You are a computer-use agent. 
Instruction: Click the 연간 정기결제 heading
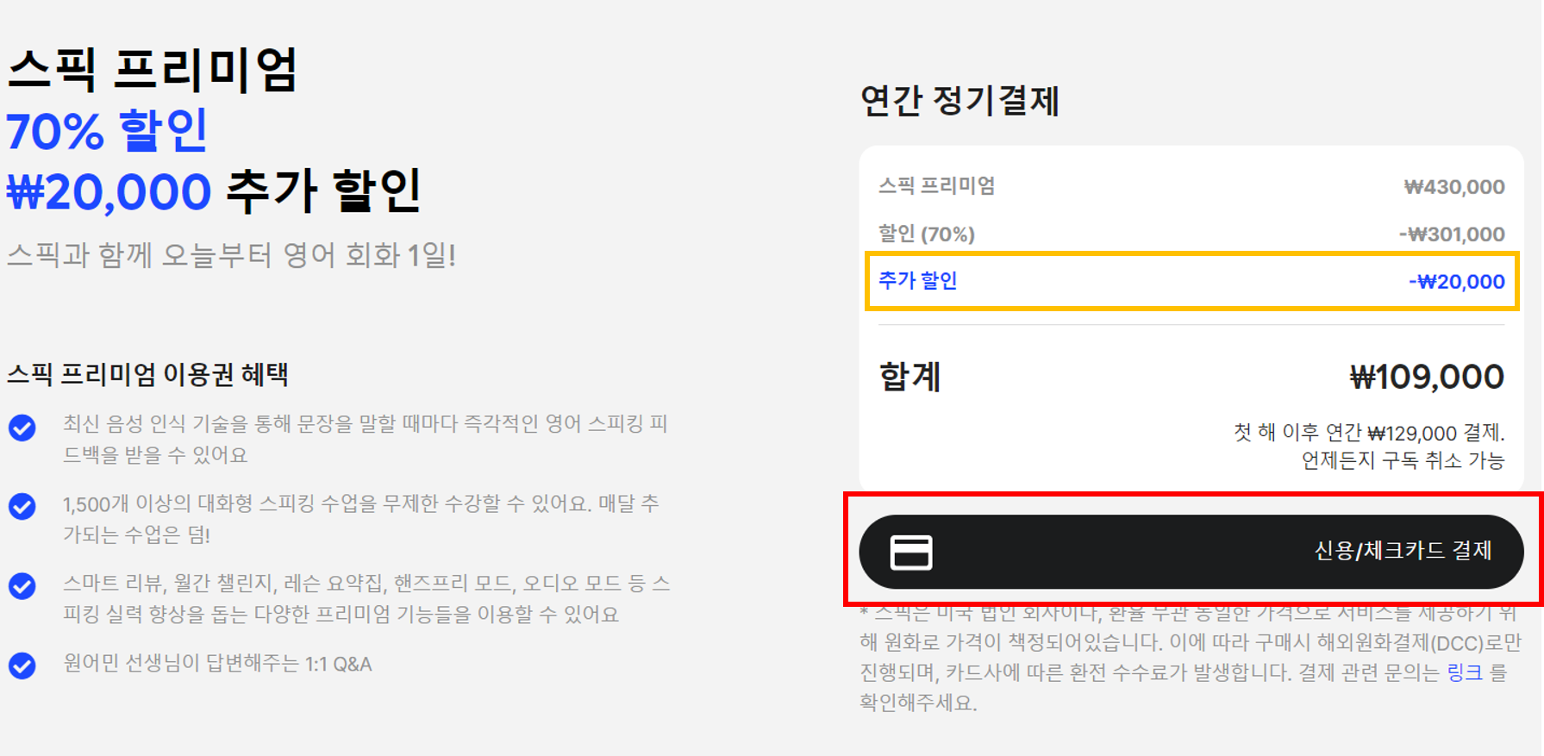click(960, 101)
